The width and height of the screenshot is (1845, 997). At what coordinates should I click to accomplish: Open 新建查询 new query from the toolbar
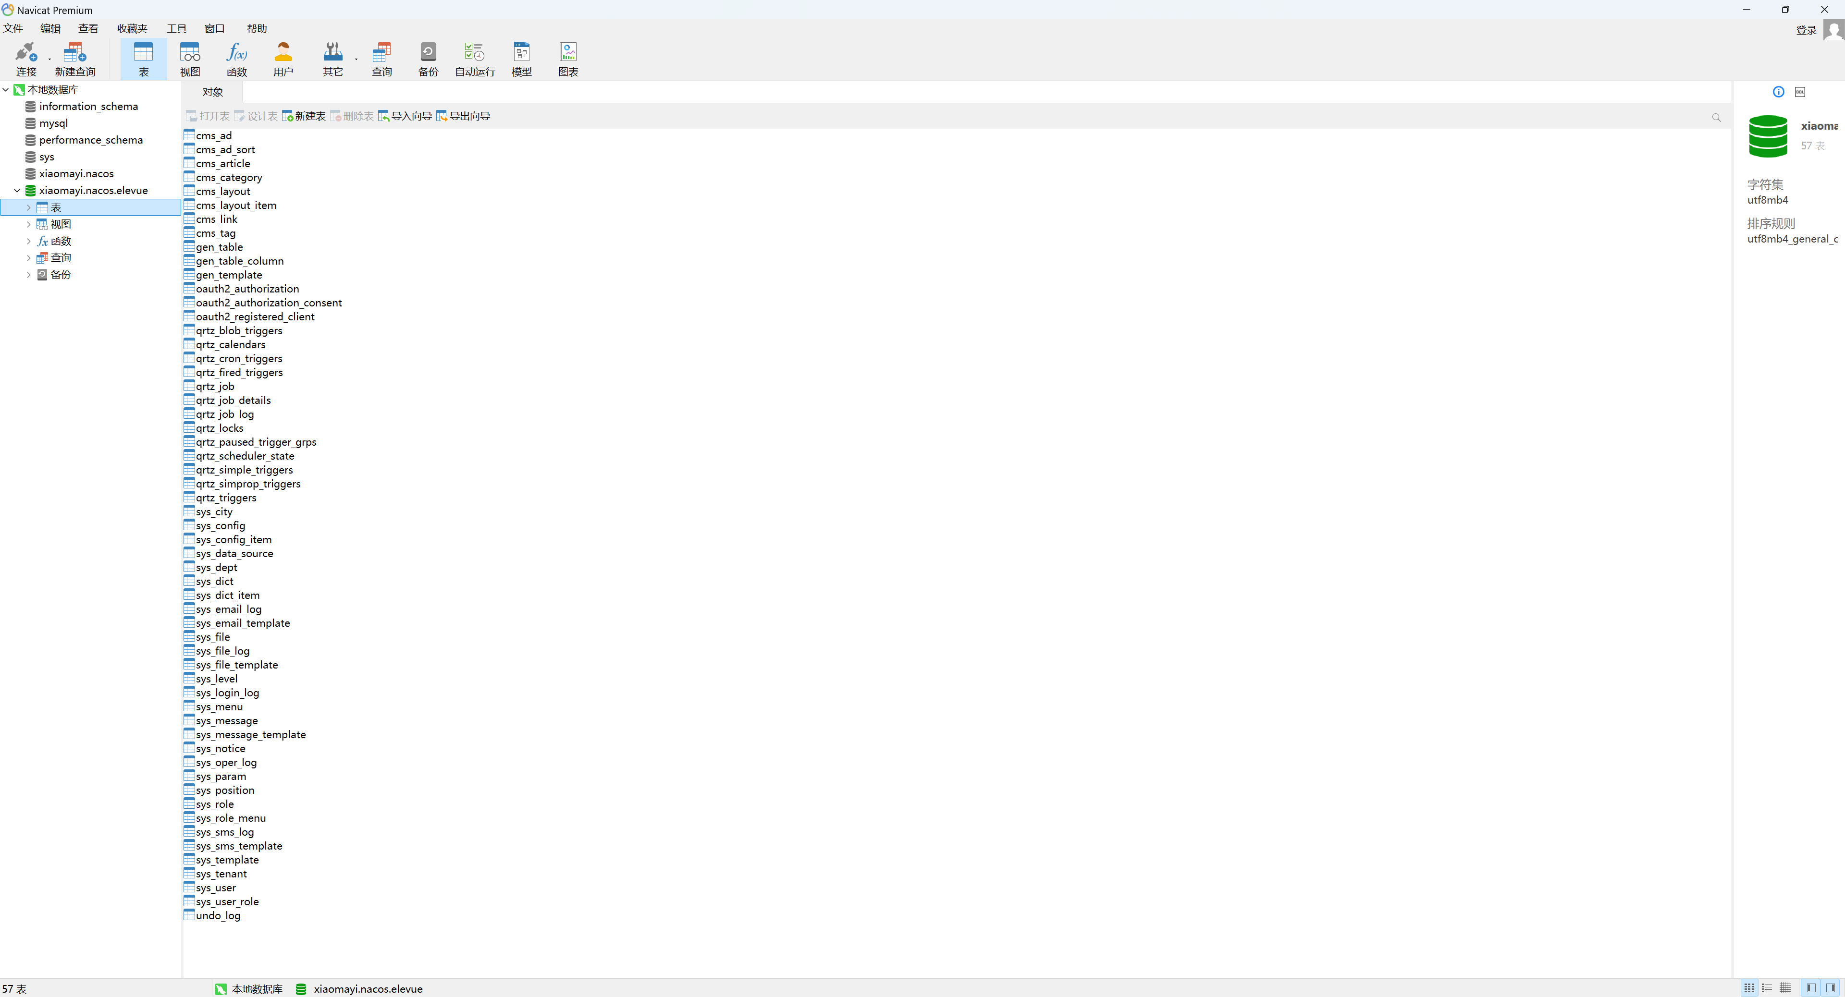(74, 60)
